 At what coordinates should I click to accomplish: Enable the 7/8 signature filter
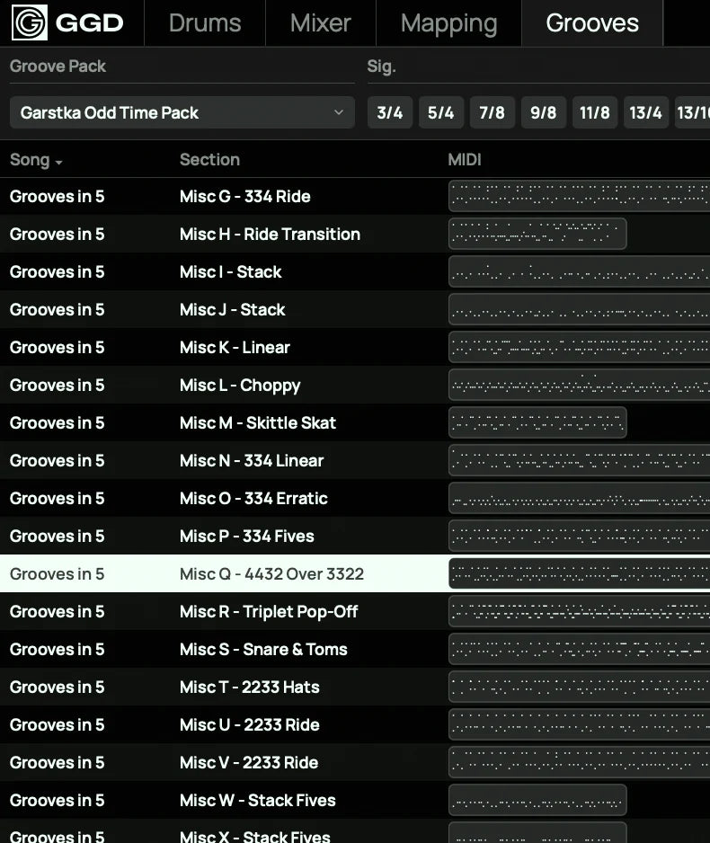492,112
